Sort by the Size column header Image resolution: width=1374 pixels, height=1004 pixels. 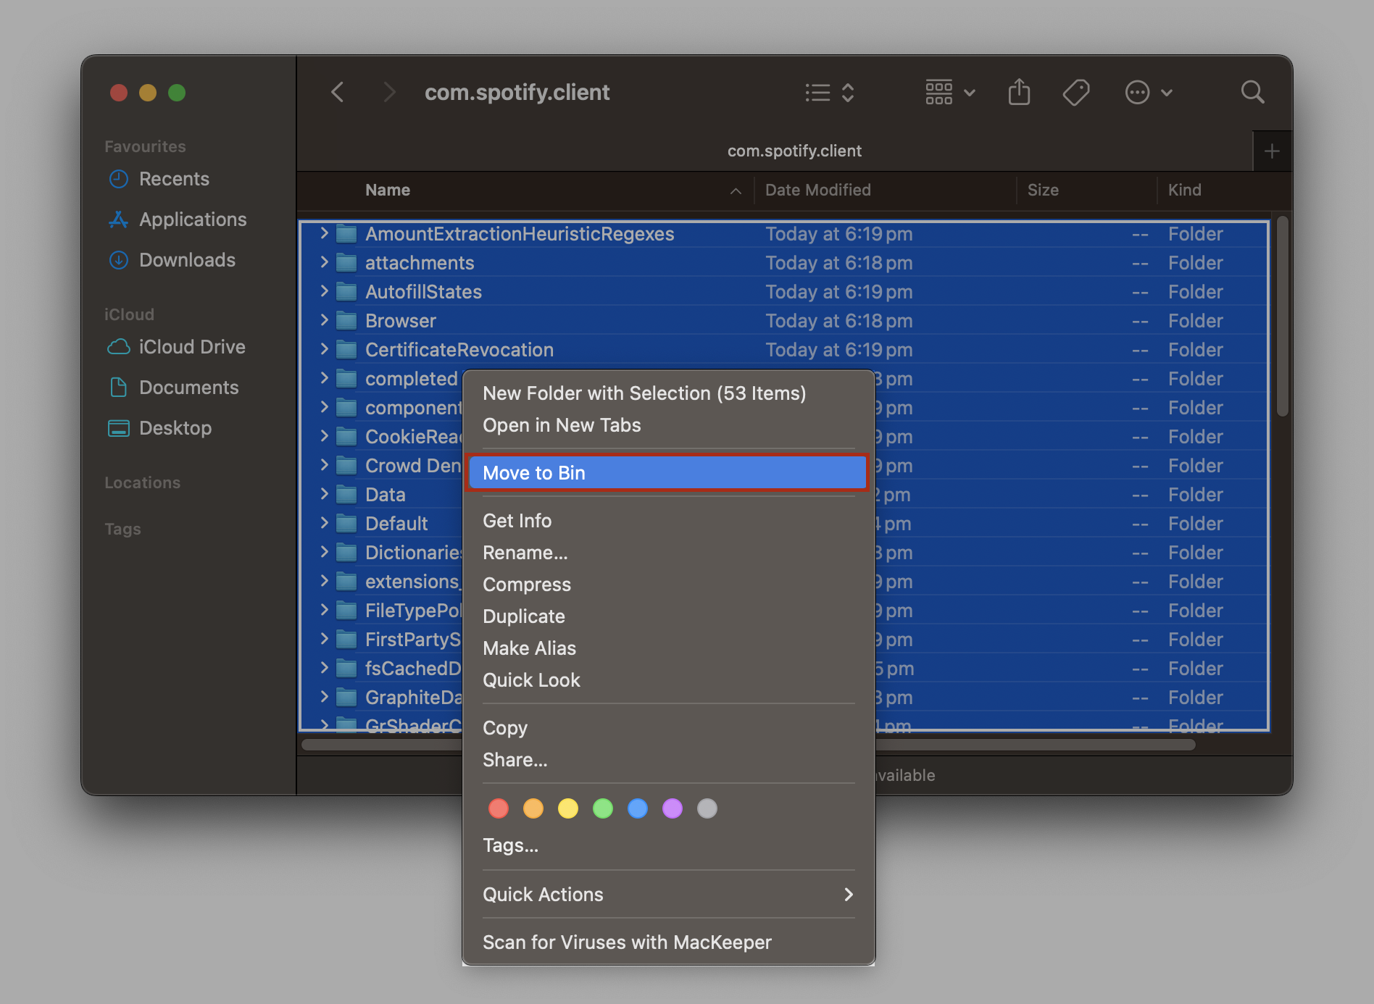coord(1043,190)
